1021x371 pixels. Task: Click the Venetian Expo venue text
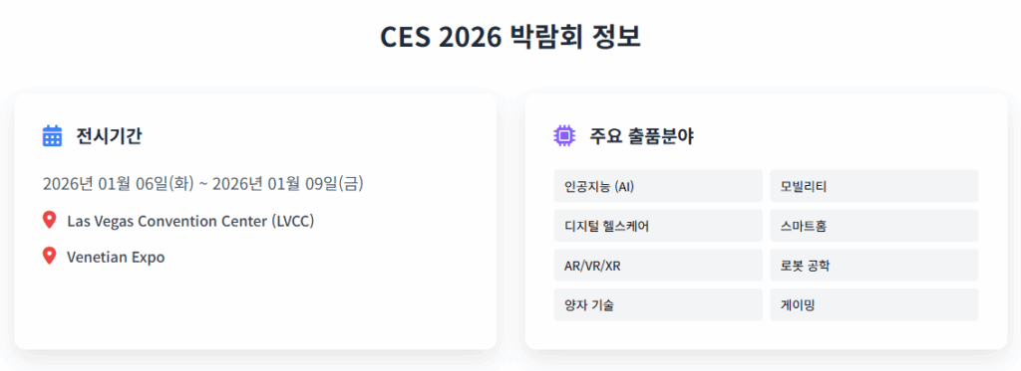coord(116,257)
